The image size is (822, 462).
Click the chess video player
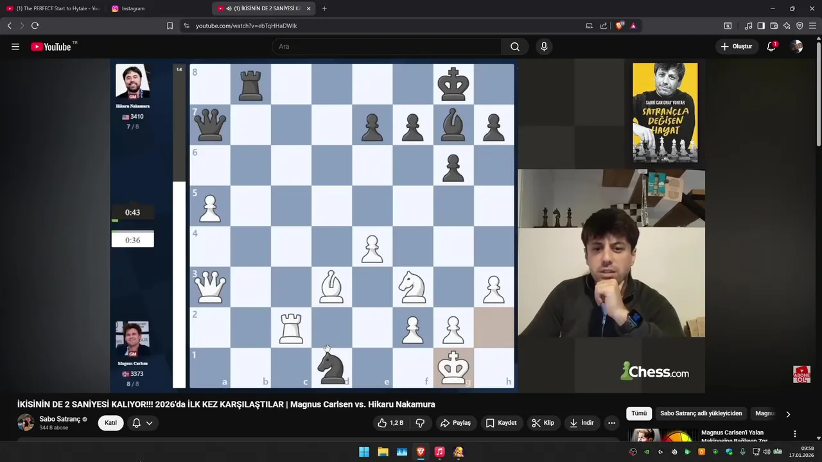(x=407, y=226)
